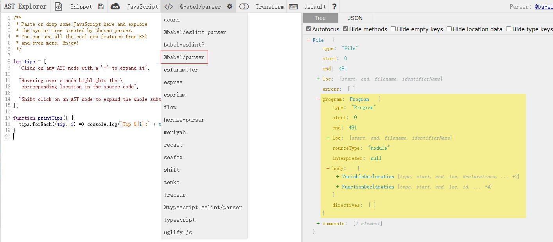553x242 pixels.
Task: Uncheck the Autofocus checkbox
Action: (309, 29)
